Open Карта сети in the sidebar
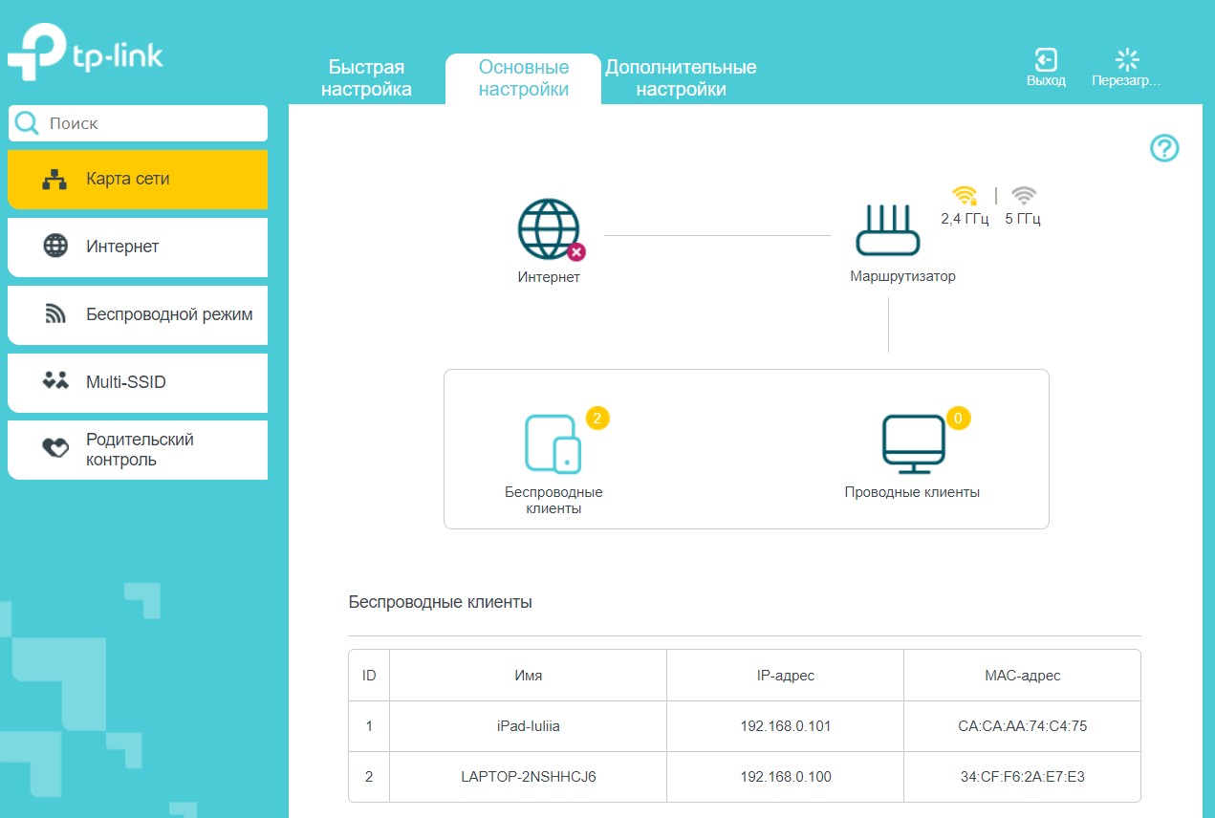The height and width of the screenshot is (818, 1215). (138, 179)
